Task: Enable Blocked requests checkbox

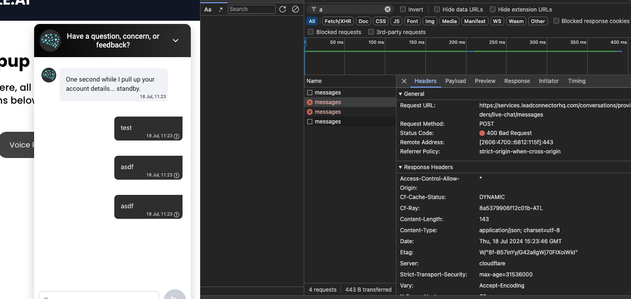Action: pos(311,32)
